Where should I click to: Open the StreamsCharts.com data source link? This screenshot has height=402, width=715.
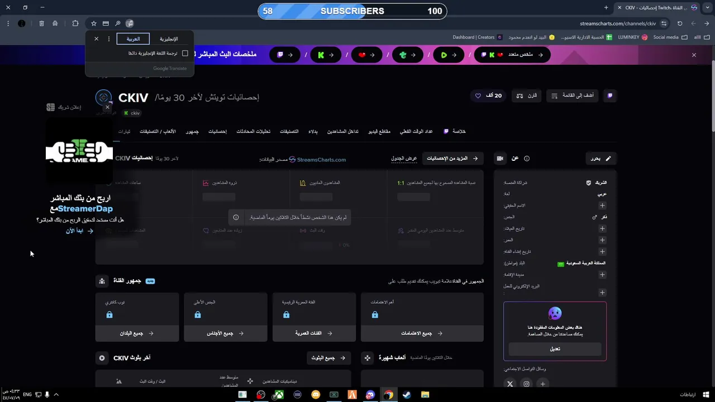[x=317, y=160]
